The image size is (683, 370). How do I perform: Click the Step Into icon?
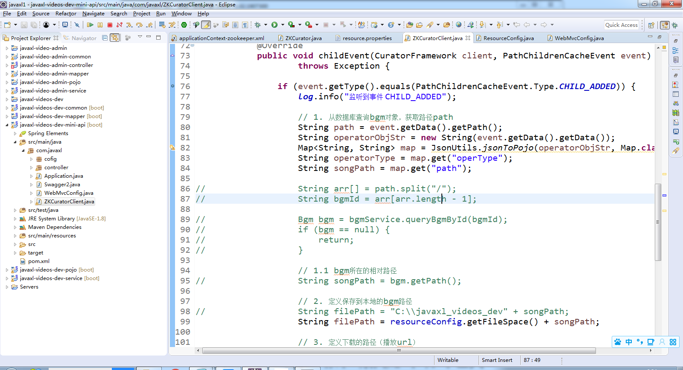tap(129, 25)
